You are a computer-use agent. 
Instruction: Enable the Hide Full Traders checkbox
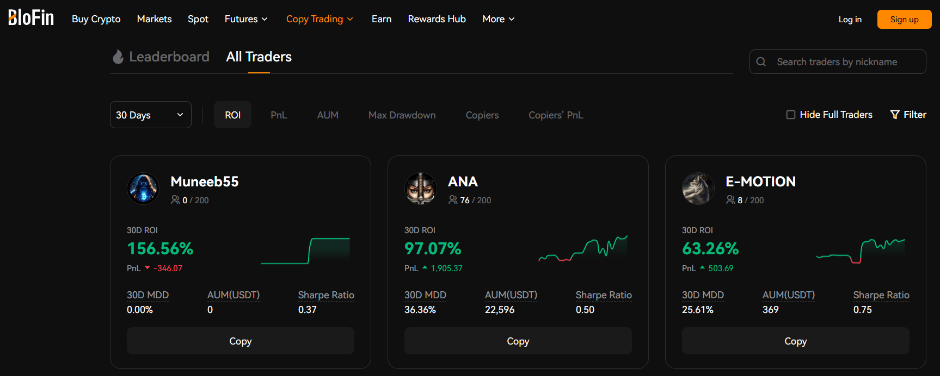coord(791,115)
